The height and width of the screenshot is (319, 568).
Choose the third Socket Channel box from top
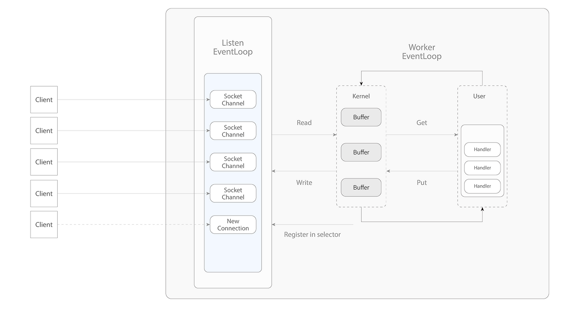click(x=233, y=162)
